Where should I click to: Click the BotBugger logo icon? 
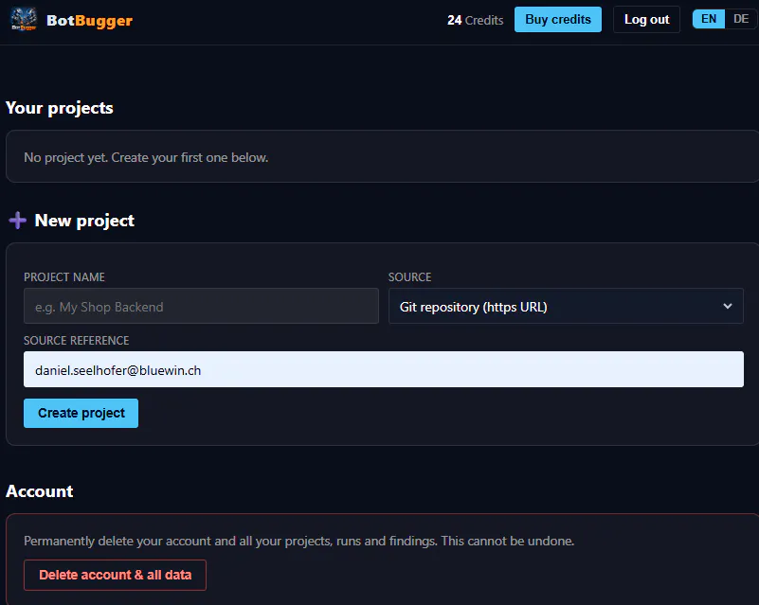click(24, 20)
